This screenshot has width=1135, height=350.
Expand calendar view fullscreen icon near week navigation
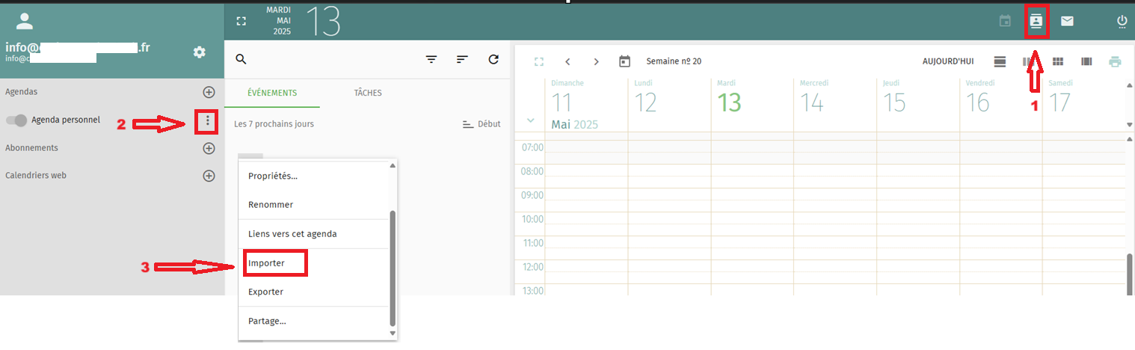coord(539,61)
